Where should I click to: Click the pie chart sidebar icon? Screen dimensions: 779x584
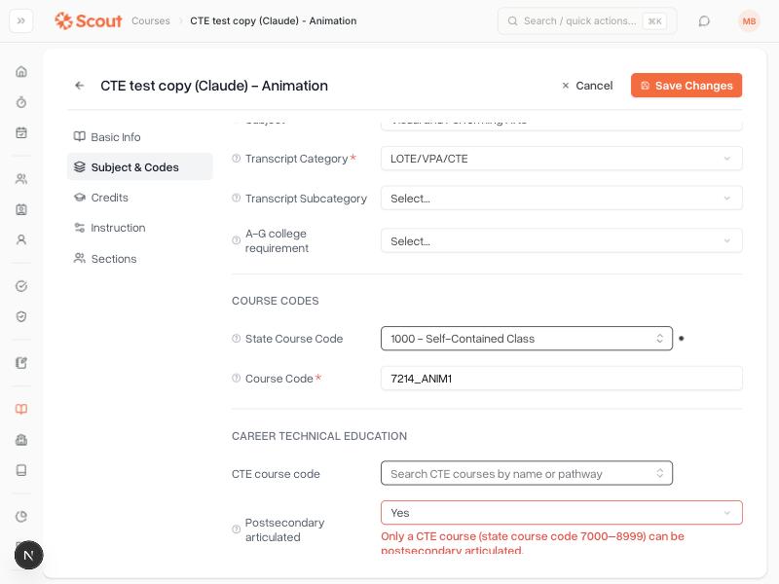click(21, 517)
